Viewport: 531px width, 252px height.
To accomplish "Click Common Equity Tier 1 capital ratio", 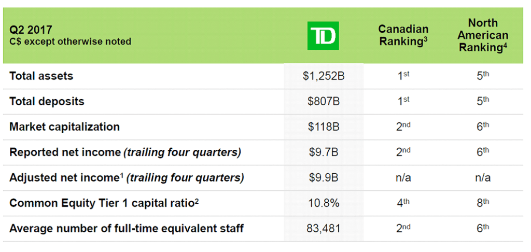I will [104, 203].
